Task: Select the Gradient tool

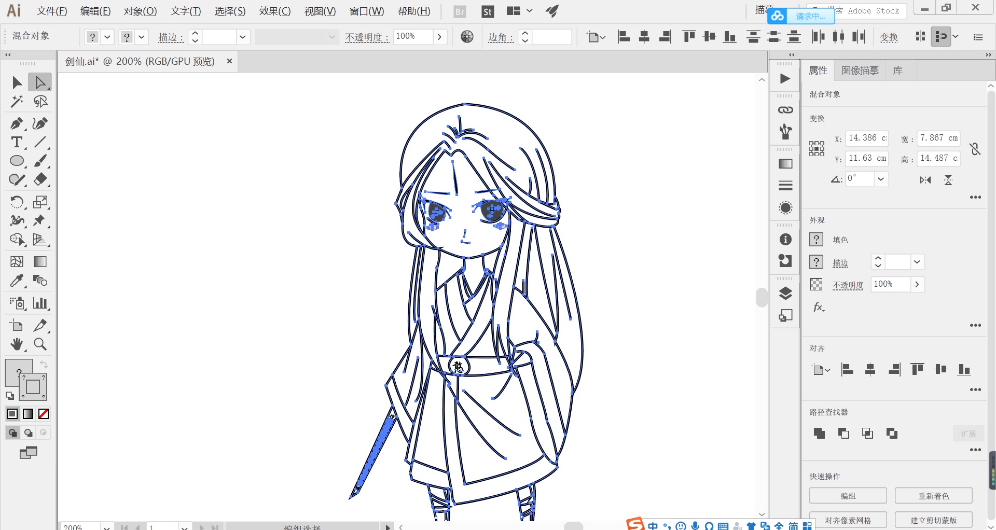Action: click(x=40, y=261)
